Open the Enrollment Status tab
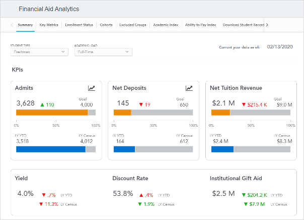 pyautogui.click(x=79, y=25)
